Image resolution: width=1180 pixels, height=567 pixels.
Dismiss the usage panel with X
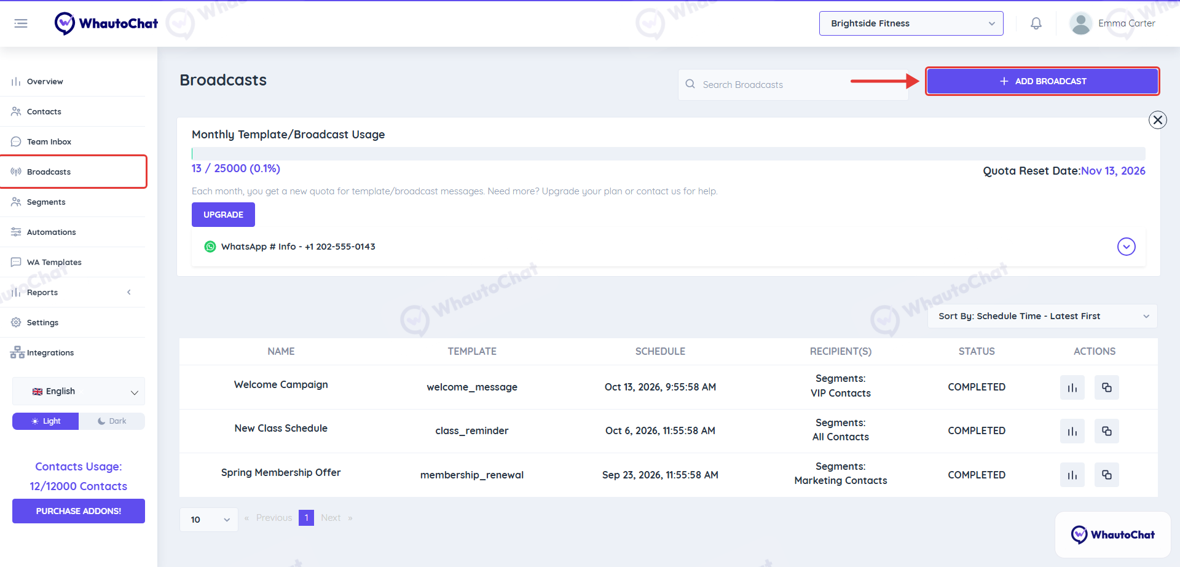1158,120
